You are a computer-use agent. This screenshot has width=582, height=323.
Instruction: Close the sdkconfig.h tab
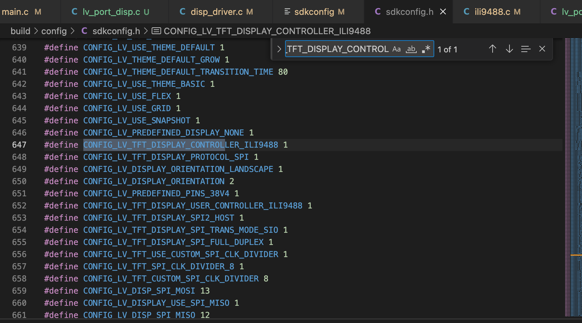[443, 12]
